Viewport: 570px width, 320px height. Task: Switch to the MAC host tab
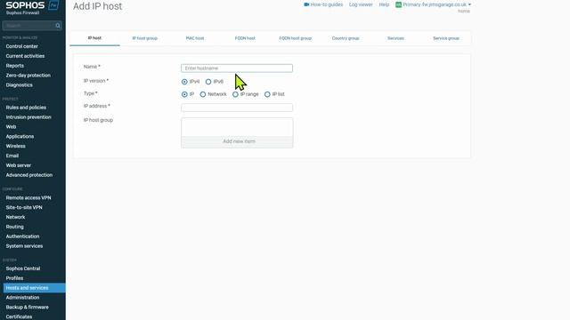coord(195,38)
